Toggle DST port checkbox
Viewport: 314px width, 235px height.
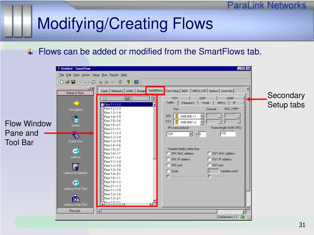click(209, 165)
